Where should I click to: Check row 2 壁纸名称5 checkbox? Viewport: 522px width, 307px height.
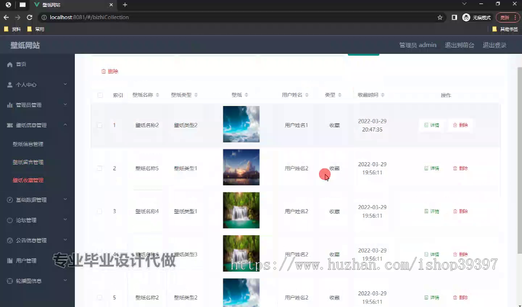click(x=100, y=169)
